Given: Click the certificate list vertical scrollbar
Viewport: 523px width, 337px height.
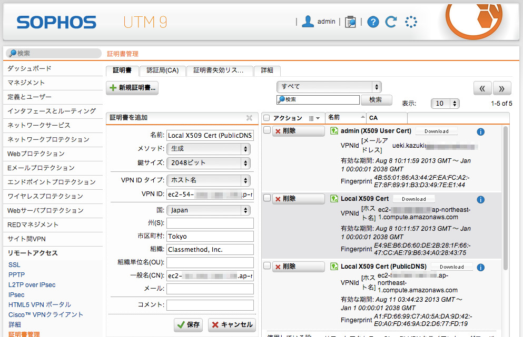Looking at the screenshot, I should (x=506, y=198).
